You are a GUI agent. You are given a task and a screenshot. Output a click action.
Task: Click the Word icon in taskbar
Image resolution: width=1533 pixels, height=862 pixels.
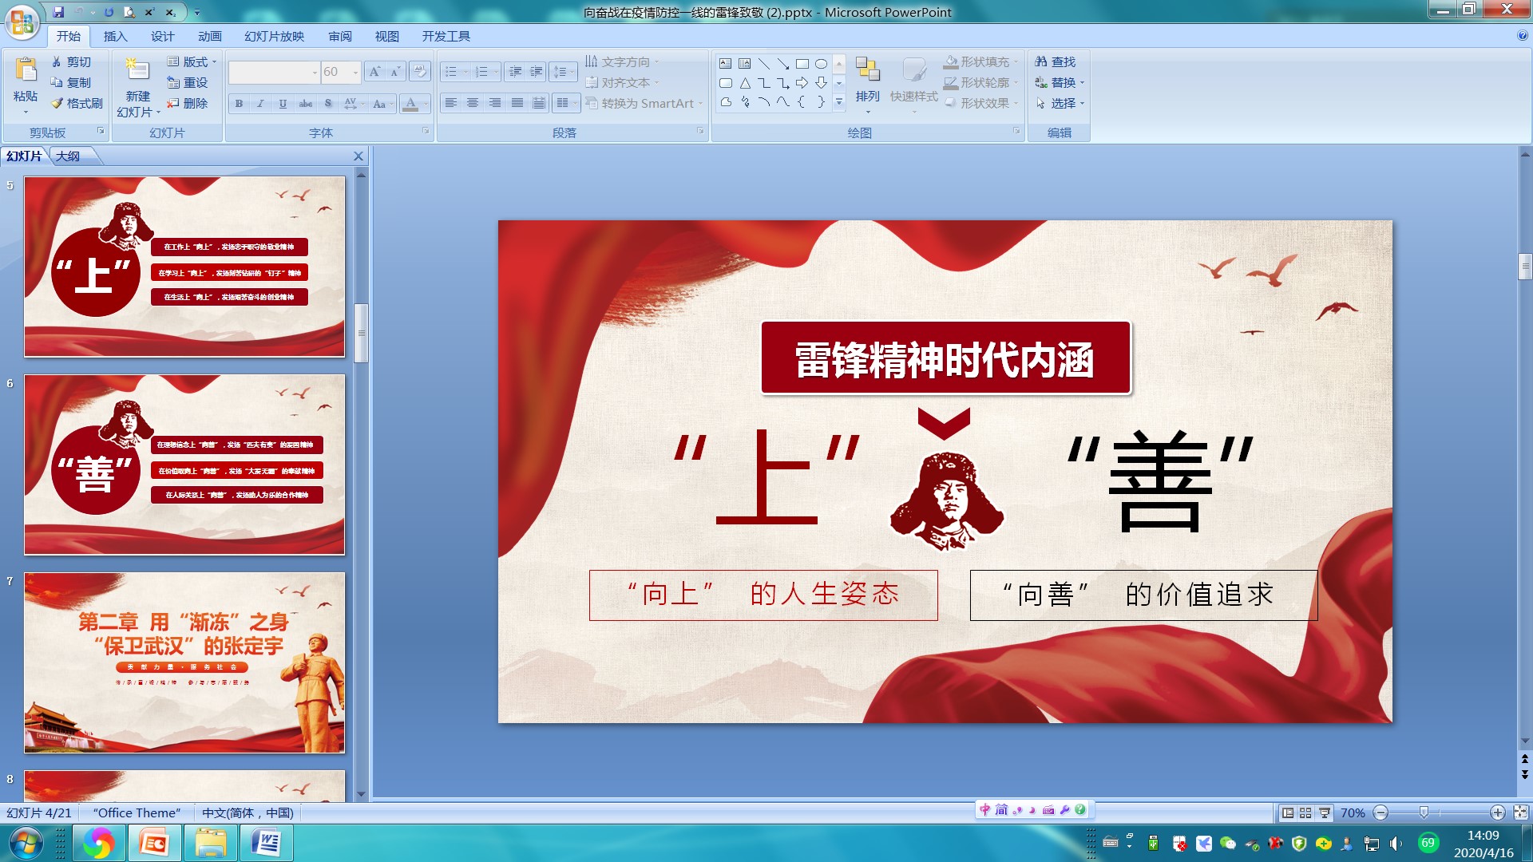266,843
